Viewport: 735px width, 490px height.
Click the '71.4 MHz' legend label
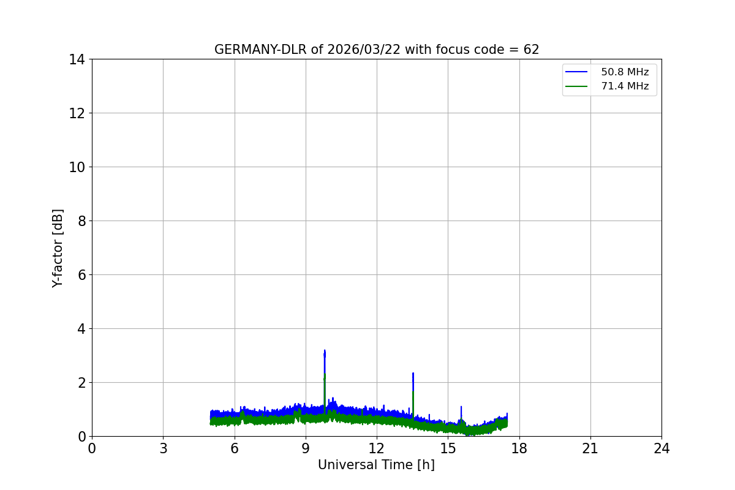[x=625, y=86]
